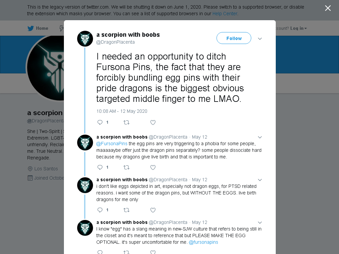The height and width of the screenshot is (254, 339).
Task: Open options chevron on SJW culture tweet
Action: [x=260, y=223]
